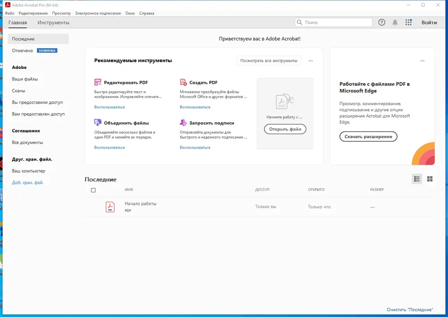
Task: Switch to the Инструменты tab
Action: tap(53, 22)
